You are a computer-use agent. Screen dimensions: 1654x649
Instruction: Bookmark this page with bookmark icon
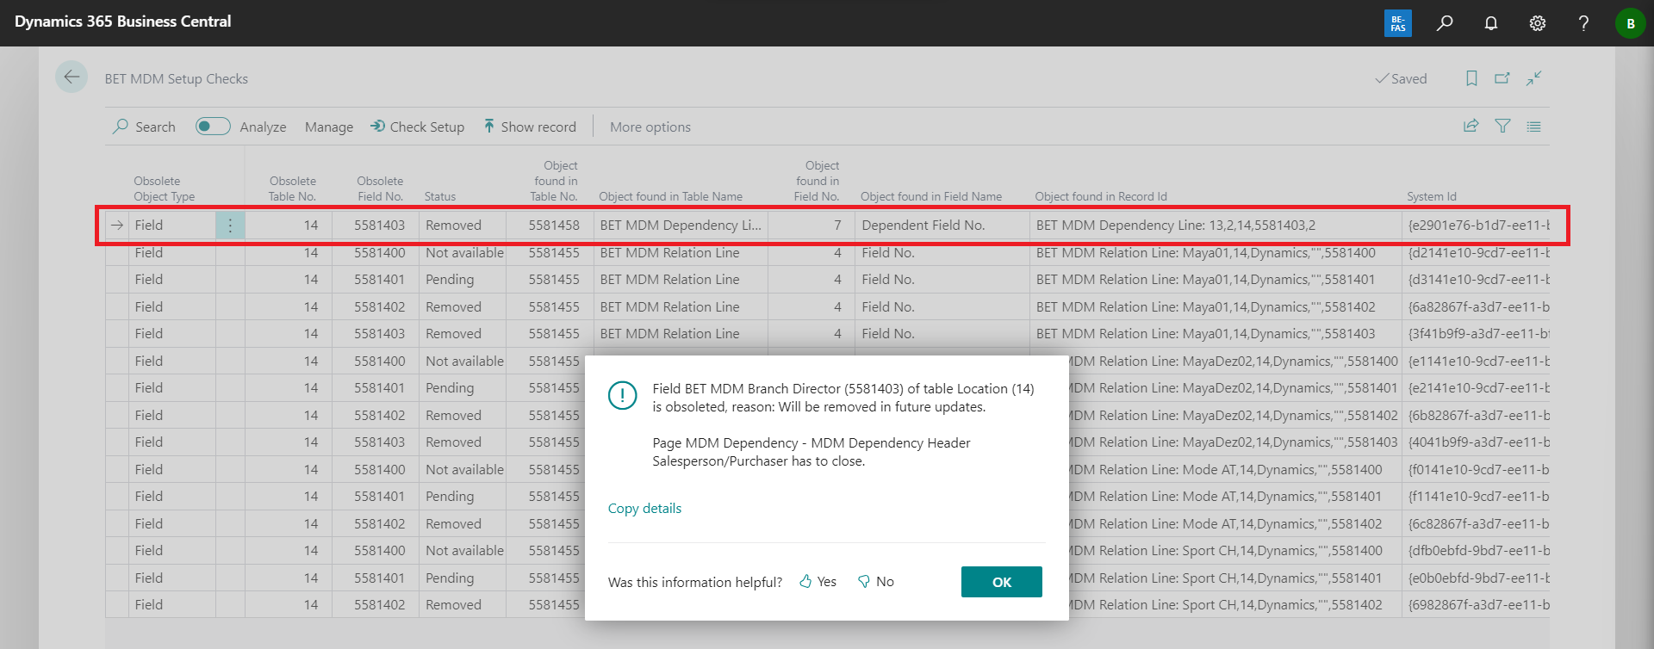click(1471, 78)
